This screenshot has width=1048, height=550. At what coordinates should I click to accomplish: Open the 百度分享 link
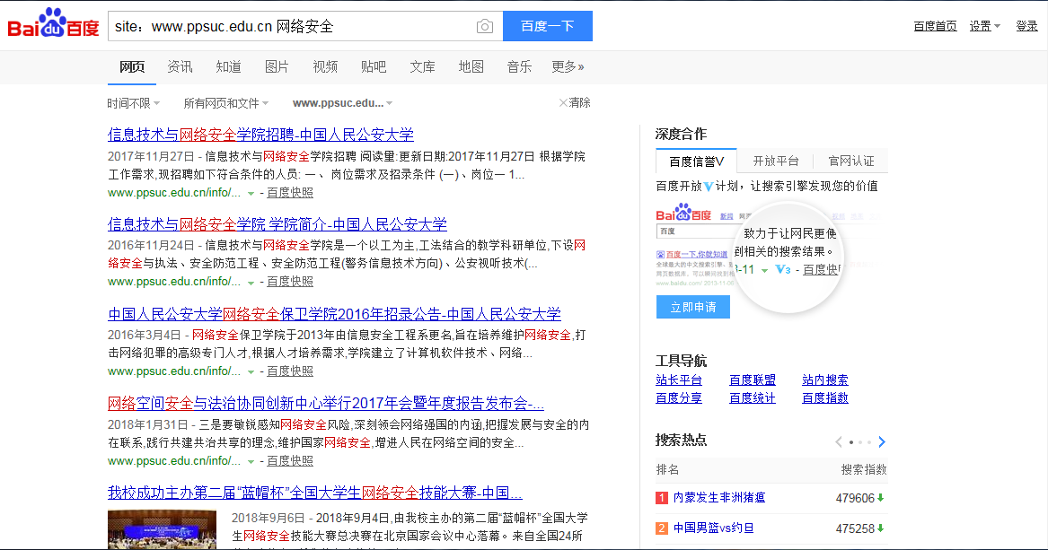tap(679, 397)
